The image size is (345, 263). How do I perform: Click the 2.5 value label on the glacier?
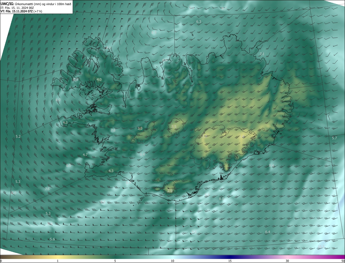coord(174,126)
